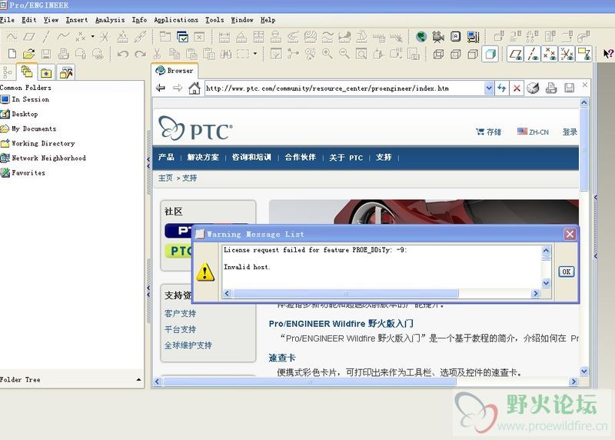The width and height of the screenshot is (615, 440).
Task: Open Pro/ENGINEER Wildfire 野火版入门 link
Action: 341,324
